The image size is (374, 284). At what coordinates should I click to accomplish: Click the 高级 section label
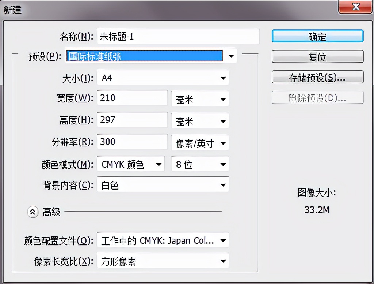51,212
